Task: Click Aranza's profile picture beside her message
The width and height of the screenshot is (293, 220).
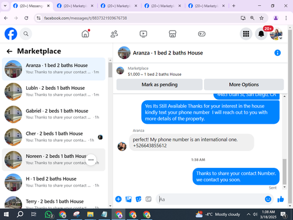Action: pos(122,147)
